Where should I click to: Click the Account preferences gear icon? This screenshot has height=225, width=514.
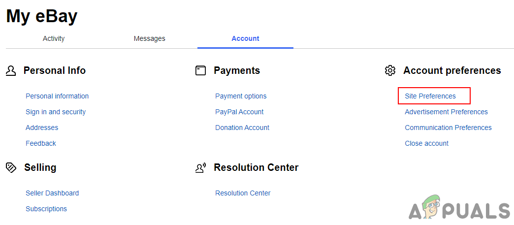pyautogui.click(x=390, y=71)
